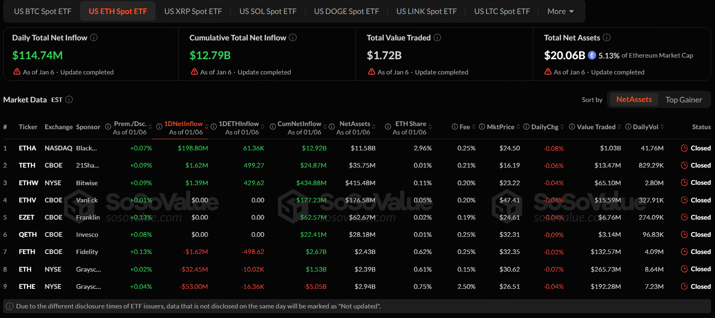The width and height of the screenshot is (715, 318).
Task: Click info icon next to Cumulative Total Net Inflow
Action: coord(293,38)
